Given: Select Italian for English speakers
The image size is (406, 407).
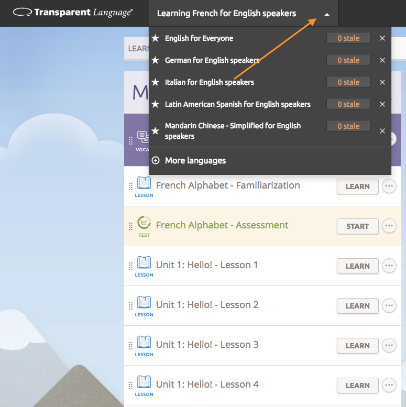Looking at the screenshot, I should [x=210, y=82].
